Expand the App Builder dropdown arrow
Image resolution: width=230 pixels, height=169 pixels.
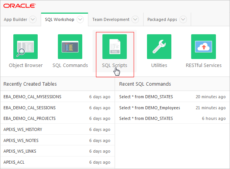point(33,19)
